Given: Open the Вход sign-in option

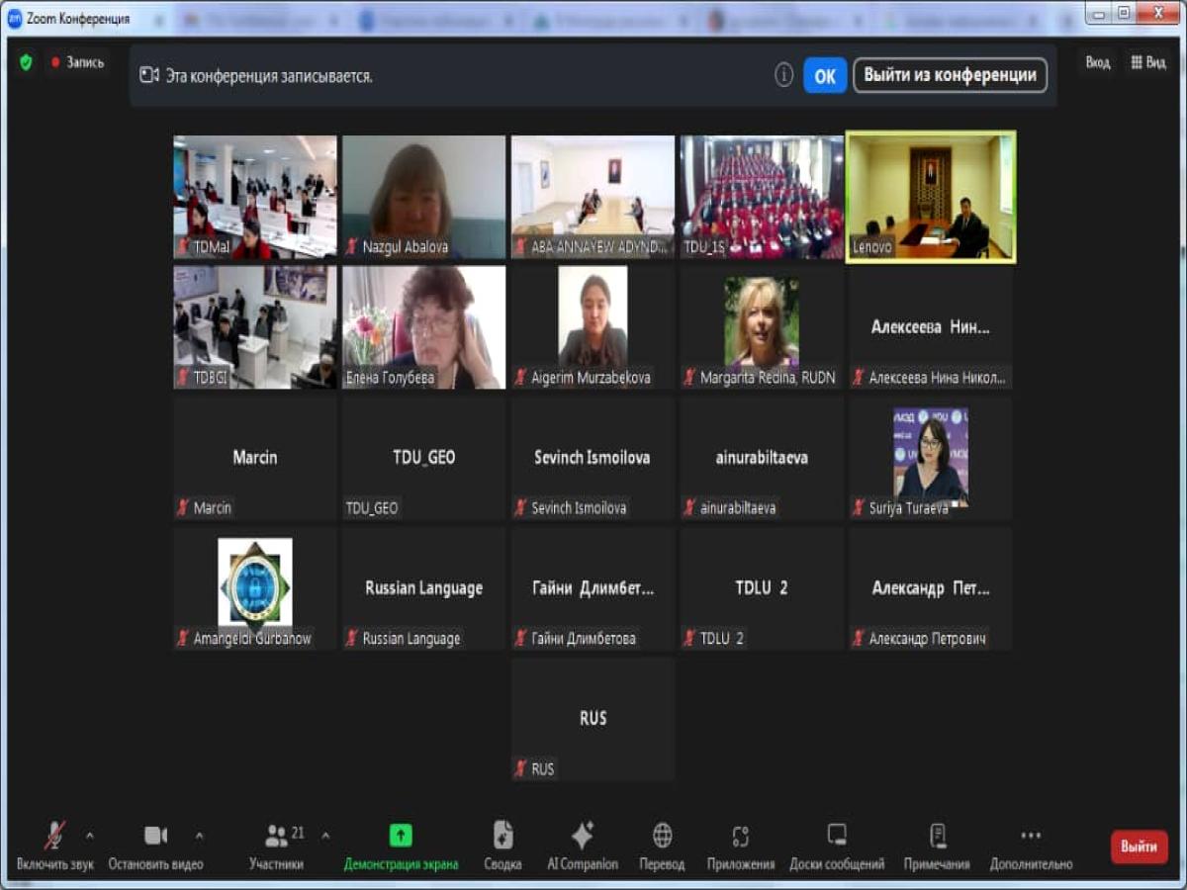Looking at the screenshot, I should pyautogui.click(x=1098, y=62).
